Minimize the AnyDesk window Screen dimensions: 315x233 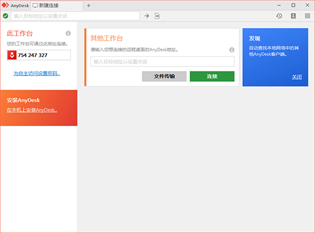(279, 5)
